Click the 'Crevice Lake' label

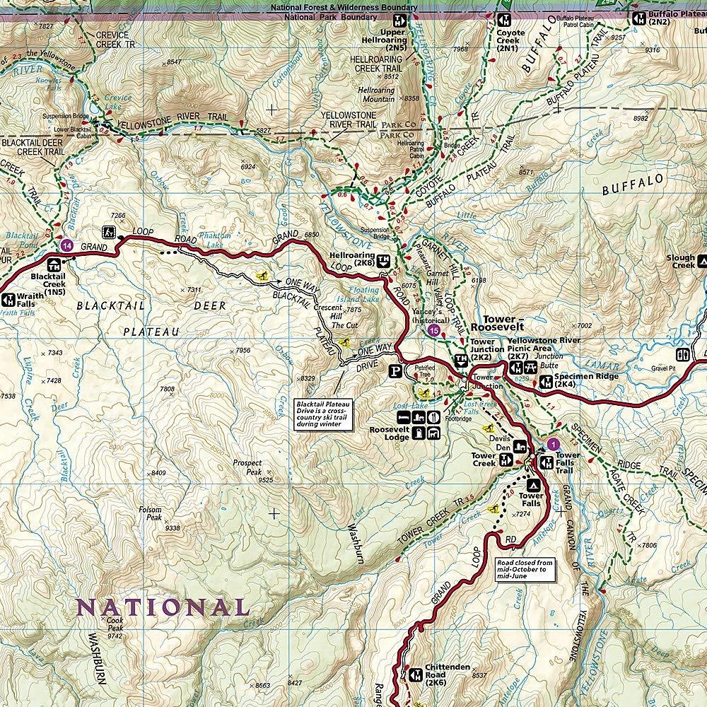pos(118,102)
